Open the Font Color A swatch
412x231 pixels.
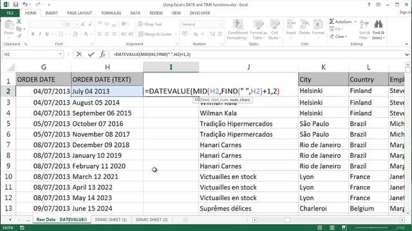coord(86,34)
